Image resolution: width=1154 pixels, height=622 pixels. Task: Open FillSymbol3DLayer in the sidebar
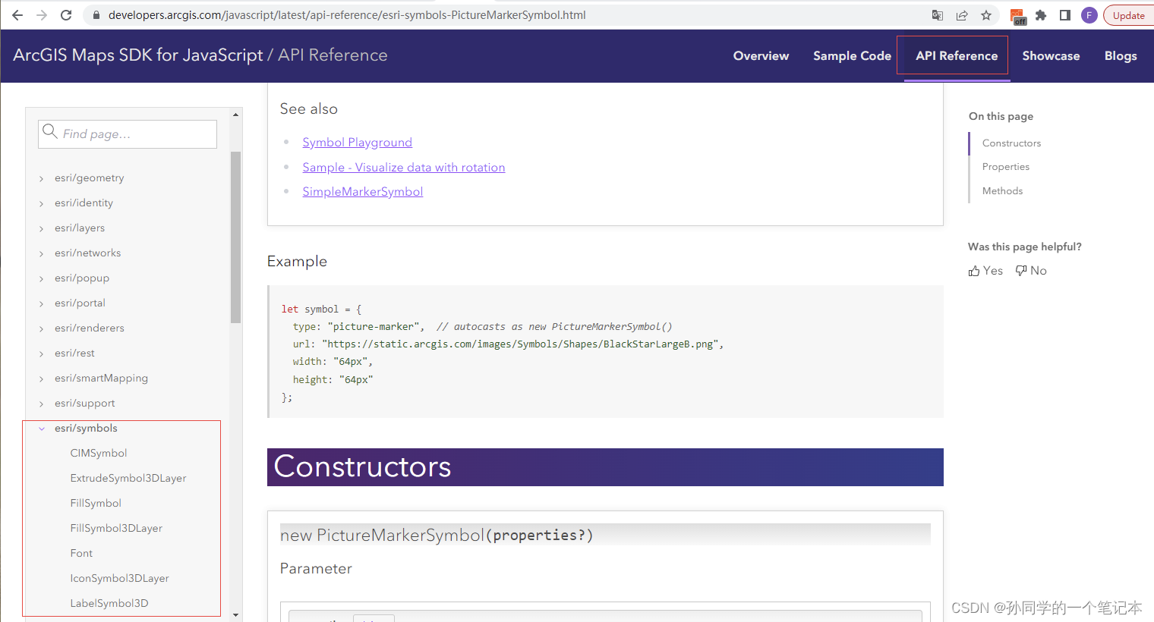tap(116, 529)
